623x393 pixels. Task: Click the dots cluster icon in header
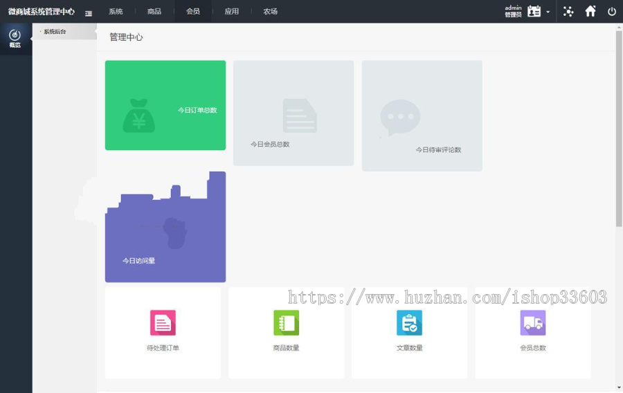tap(568, 12)
